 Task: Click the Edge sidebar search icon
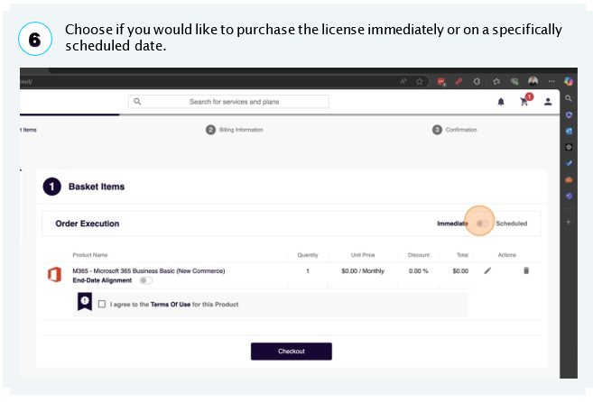pyautogui.click(x=568, y=98)
